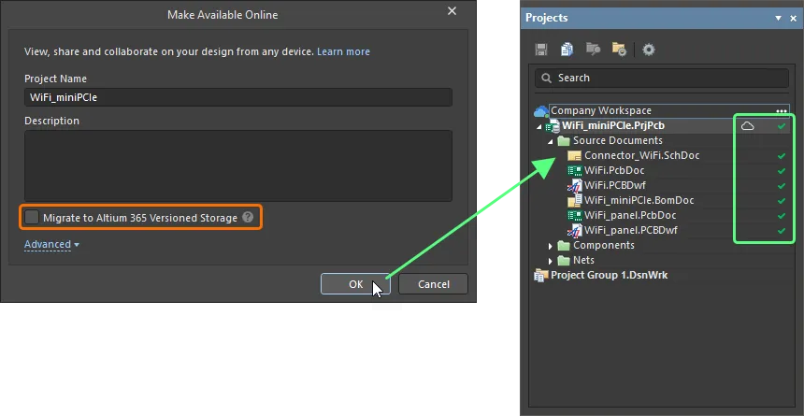Click the open project folder icon

tap(619, 50)
